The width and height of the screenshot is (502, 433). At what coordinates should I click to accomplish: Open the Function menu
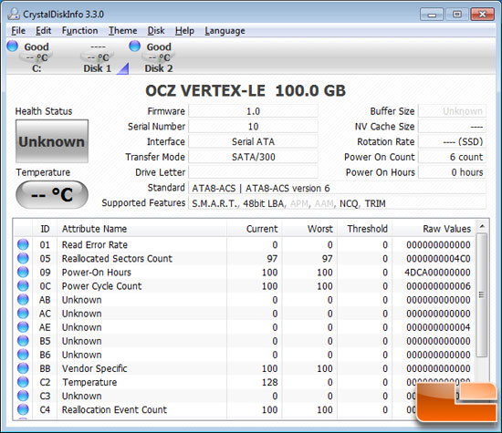coord(79,31)
